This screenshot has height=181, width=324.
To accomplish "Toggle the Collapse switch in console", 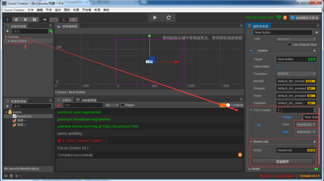I will click(x=225, y=105).
